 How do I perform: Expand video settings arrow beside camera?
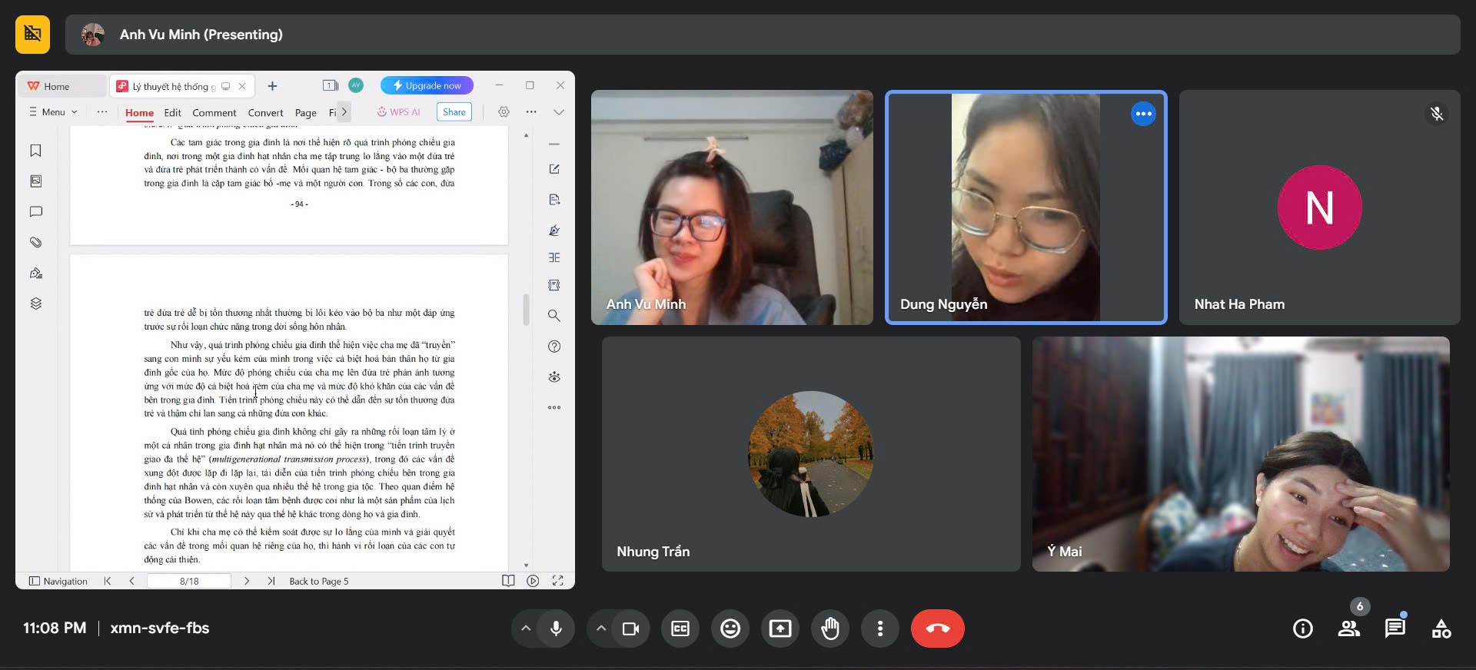[x=601, y=629]
